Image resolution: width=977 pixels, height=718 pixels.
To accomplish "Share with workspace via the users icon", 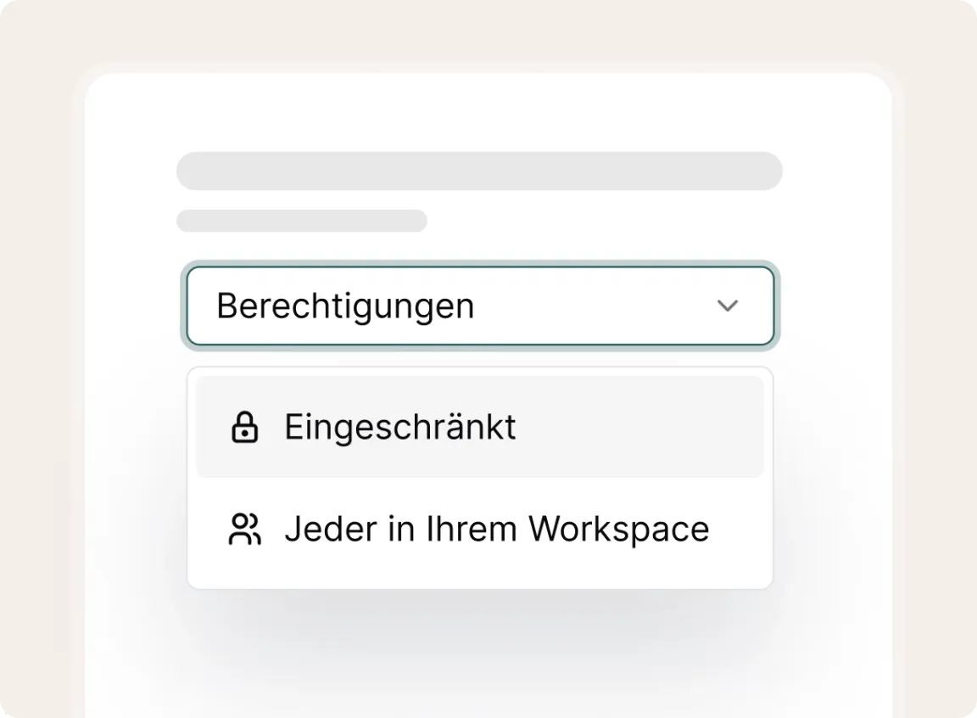I will tap(244, 529).
